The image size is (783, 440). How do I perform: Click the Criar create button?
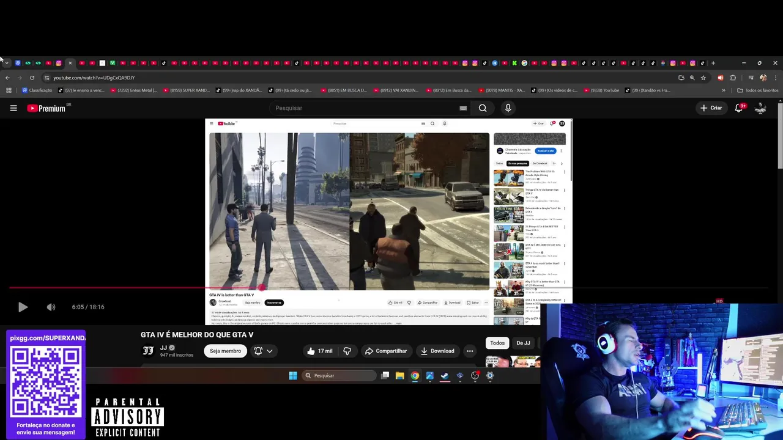coord(711,108)
